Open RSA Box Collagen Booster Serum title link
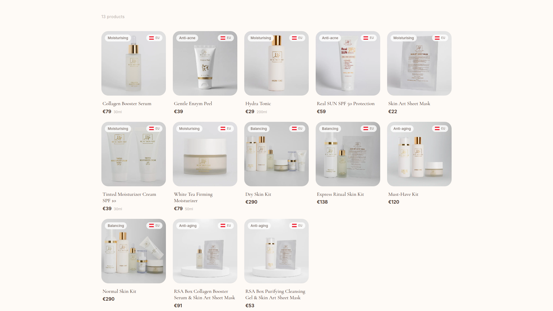The height and width of the screenshot is (311, 553). (x=204, y=295)
